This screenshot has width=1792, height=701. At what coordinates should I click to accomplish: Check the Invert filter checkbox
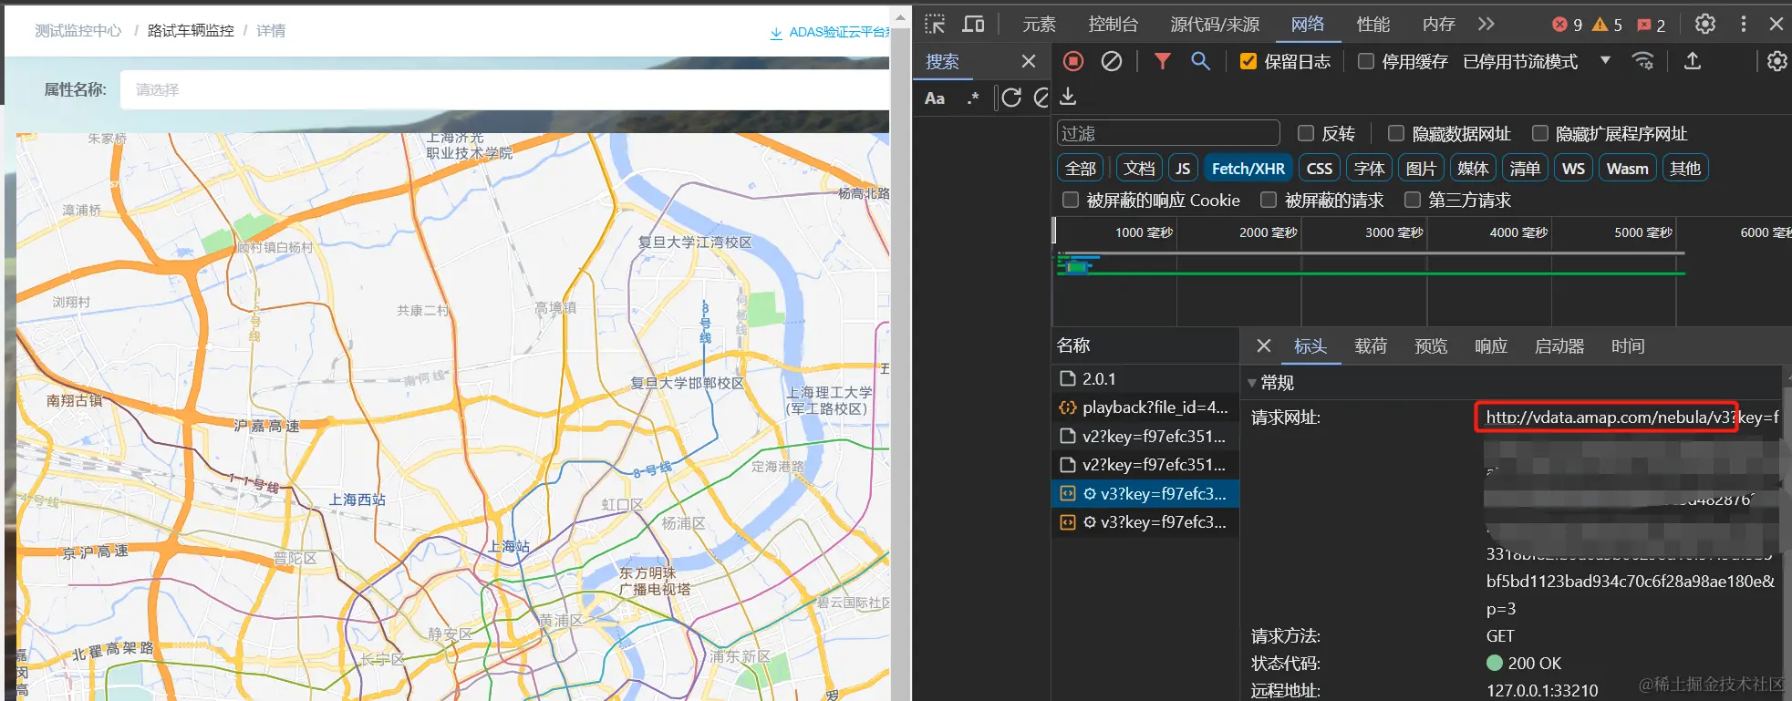1306,133
